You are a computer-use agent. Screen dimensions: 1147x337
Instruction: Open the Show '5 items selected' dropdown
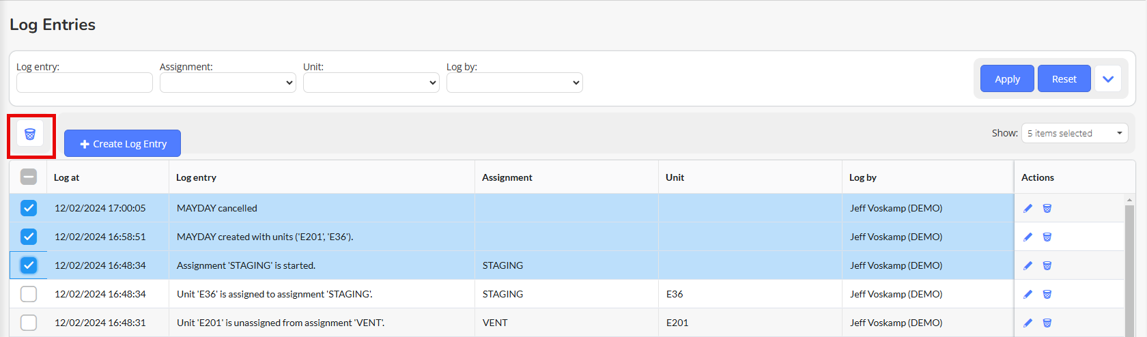pyautogui.click(x=1074, y=133)
